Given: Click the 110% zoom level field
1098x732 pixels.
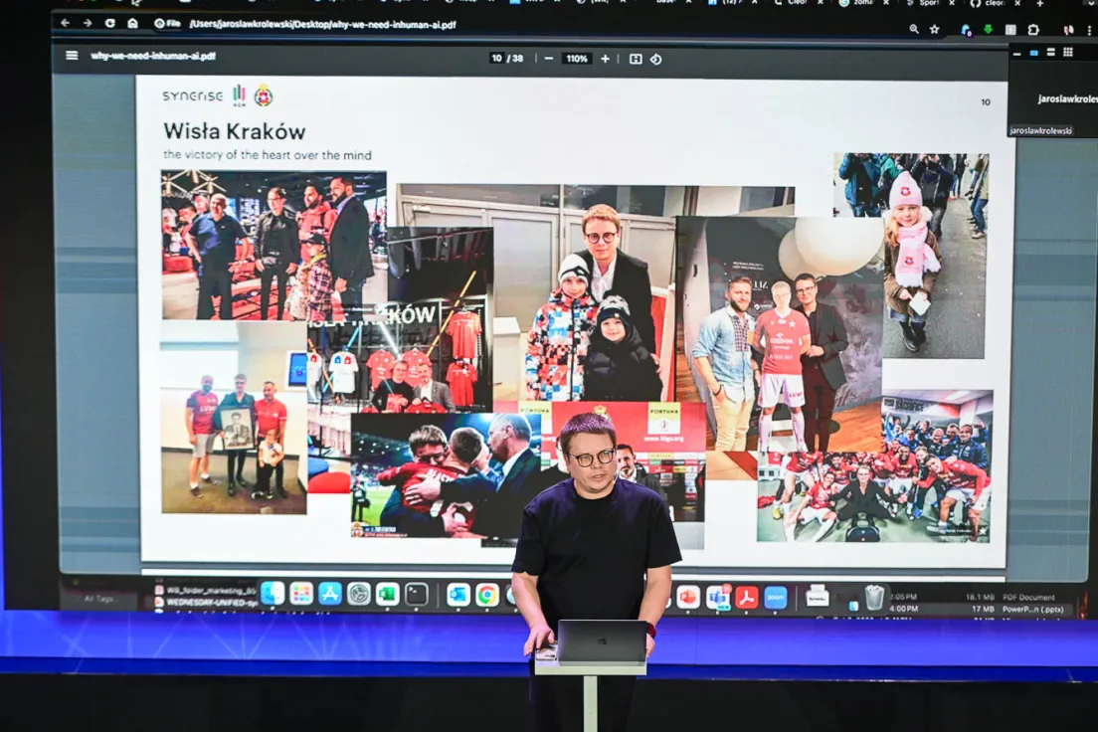Looking at the screenshot, I should pyautogui.click(x=576, y=59).
